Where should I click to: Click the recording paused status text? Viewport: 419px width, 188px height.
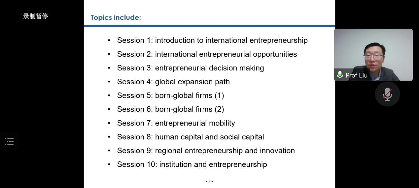[36, 16]
